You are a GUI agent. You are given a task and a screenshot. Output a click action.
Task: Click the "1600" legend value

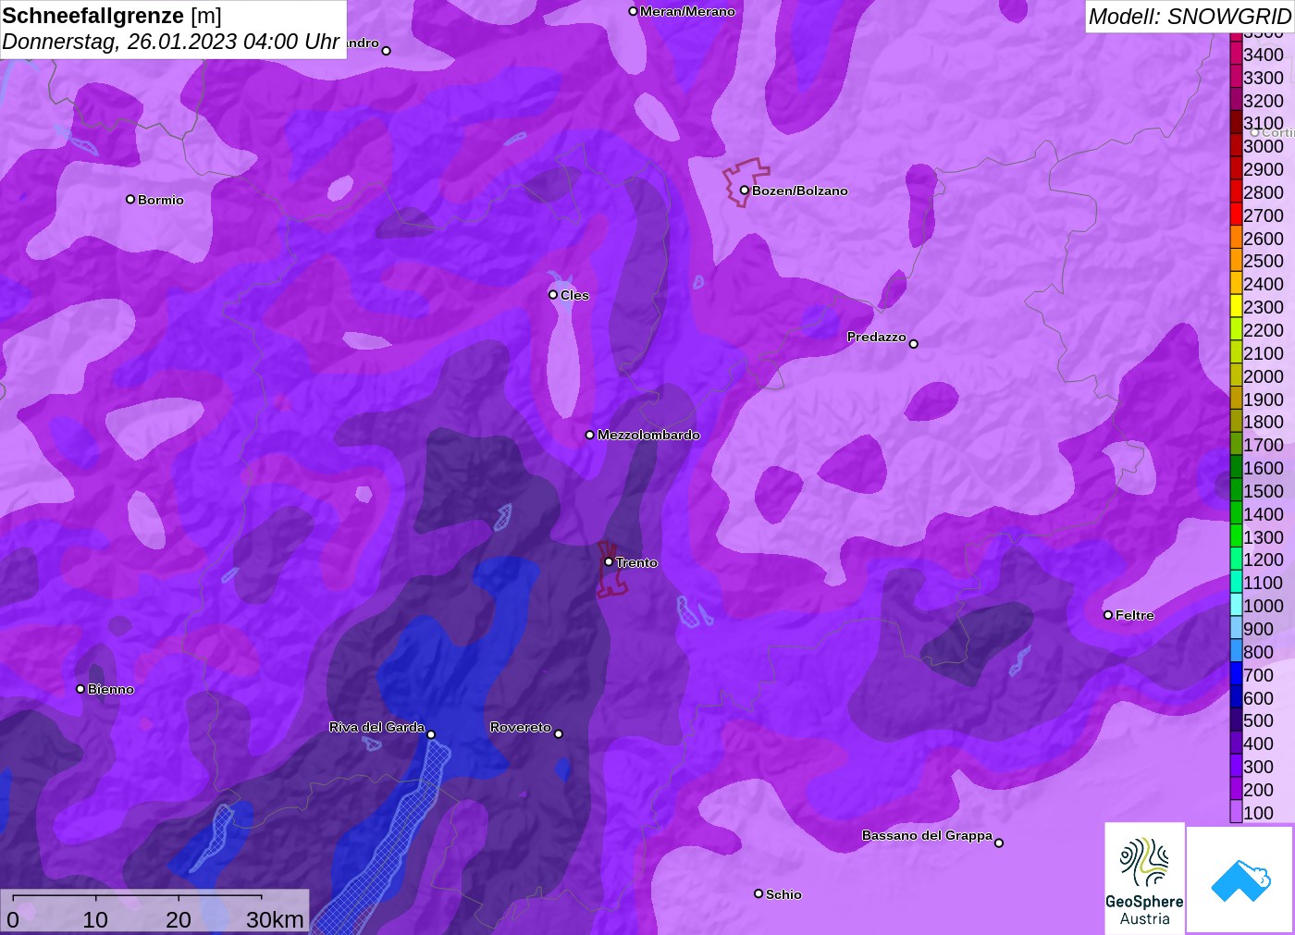[x=1264, y=468]
